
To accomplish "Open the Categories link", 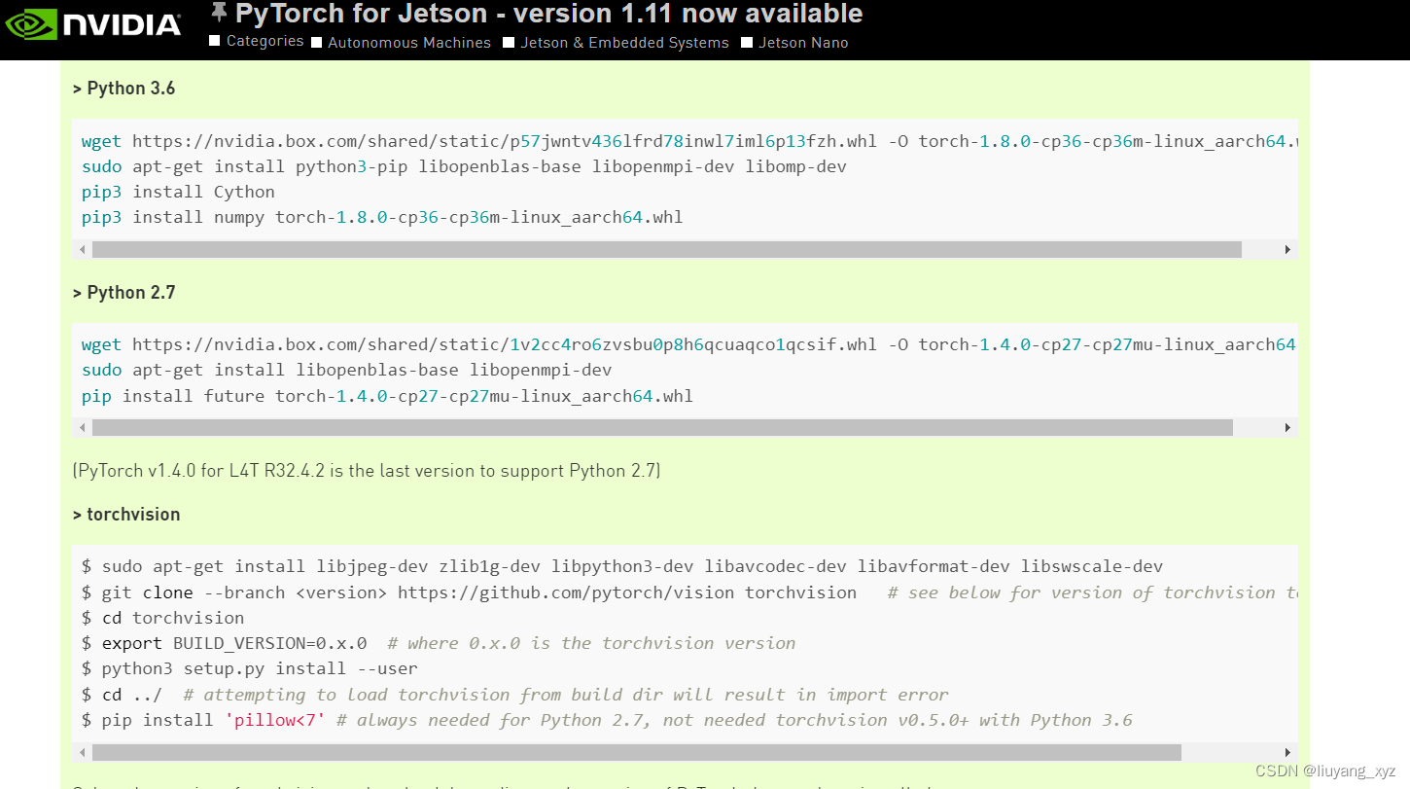I will (x=265, y=41).
